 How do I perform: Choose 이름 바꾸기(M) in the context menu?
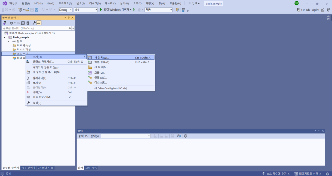56,97
